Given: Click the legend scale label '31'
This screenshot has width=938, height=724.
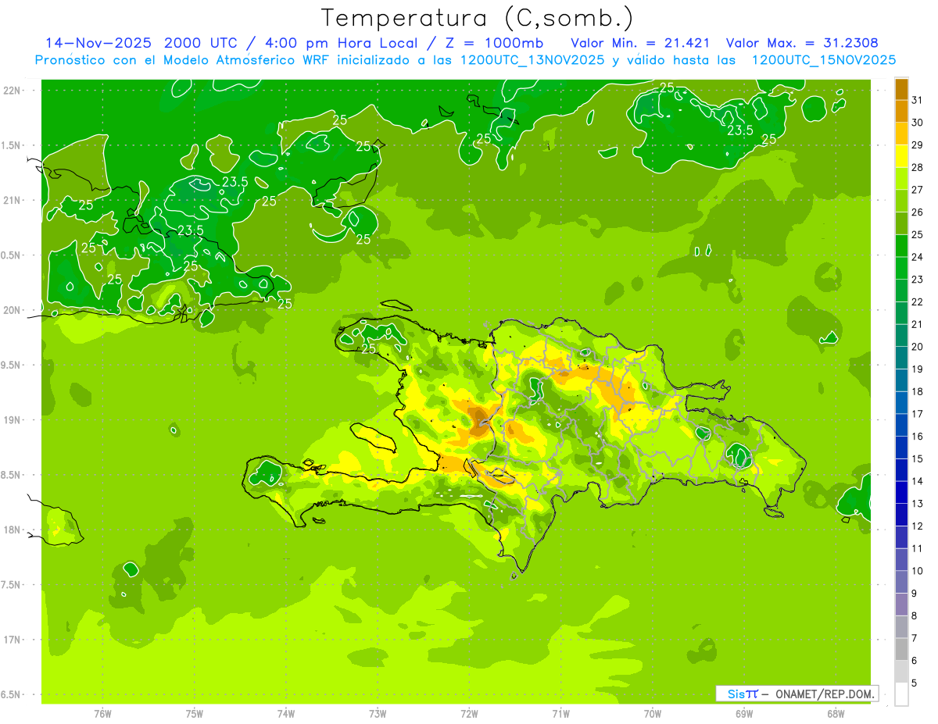Looking at the screenshot, I should (918, 100).
